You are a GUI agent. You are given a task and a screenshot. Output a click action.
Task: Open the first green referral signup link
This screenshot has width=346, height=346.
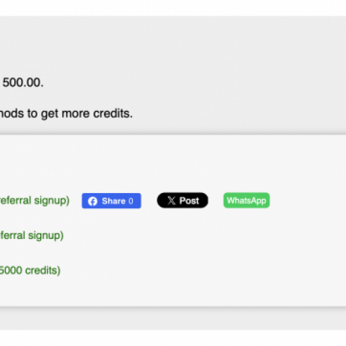tap(35, 201)
